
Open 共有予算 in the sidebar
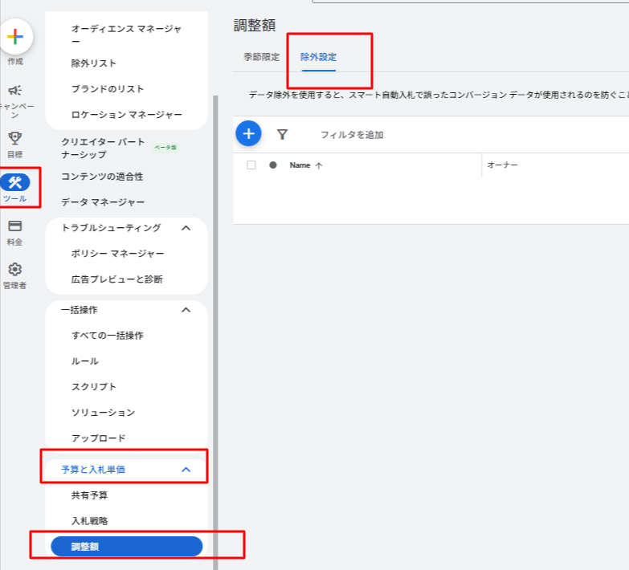[89, 495]
